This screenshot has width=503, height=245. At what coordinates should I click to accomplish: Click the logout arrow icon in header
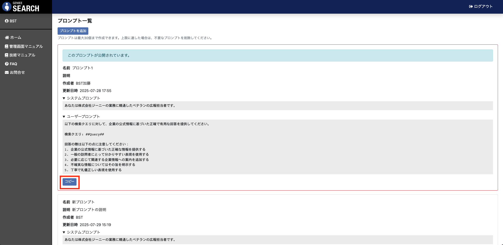point(471,7)
